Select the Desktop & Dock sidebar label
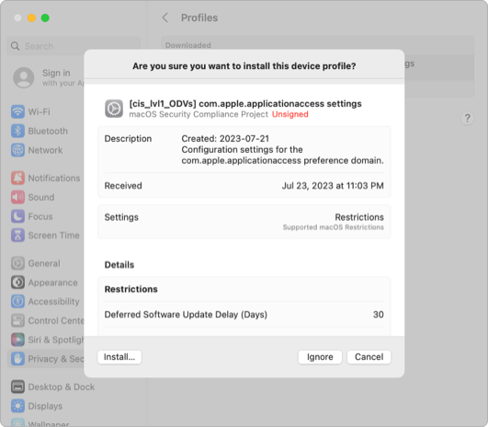This screenshot has width=488, height=427. (62, 387)
